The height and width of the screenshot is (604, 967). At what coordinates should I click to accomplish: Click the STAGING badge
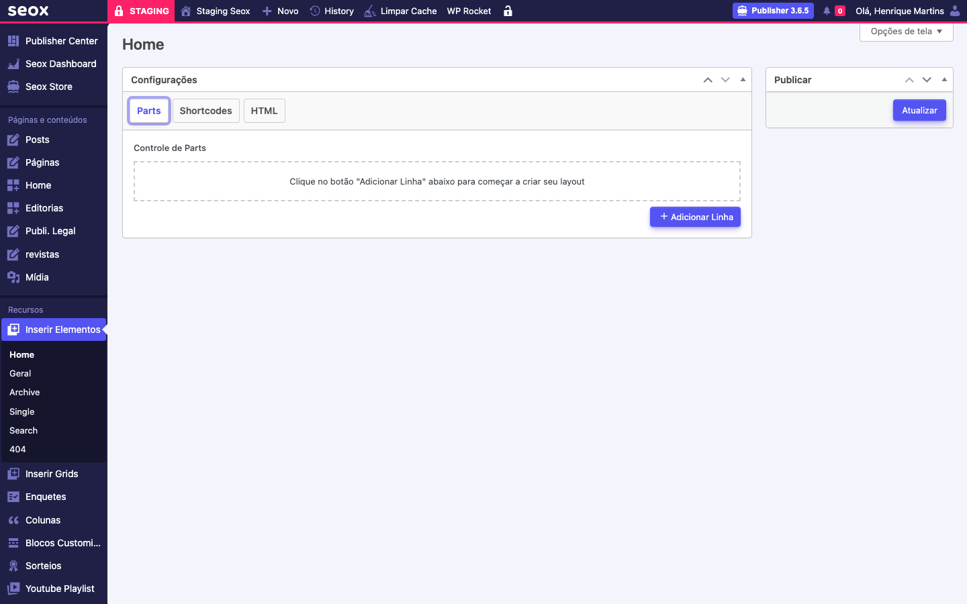click(x=141, y=11)
